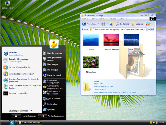This screenshot has height=125, width=166.
Task: Click the Précédente back button
Action: coord(89,24)
